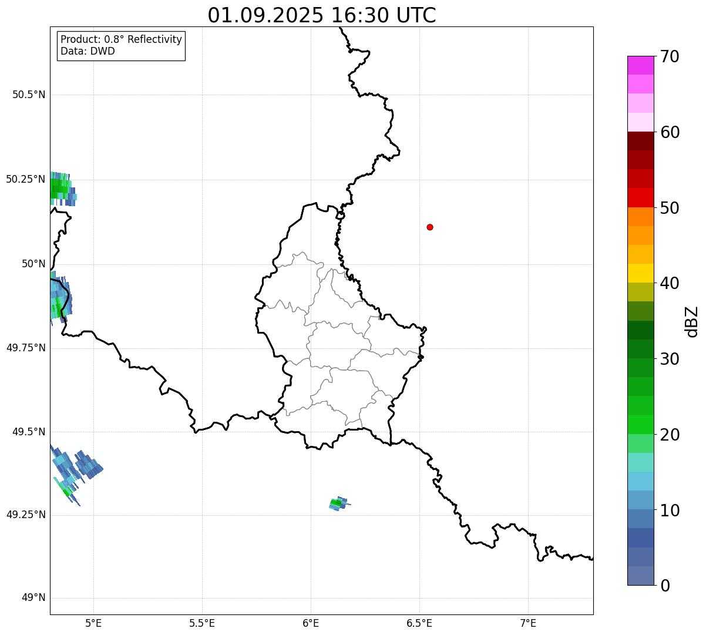Viewport: 706px width, 635px height.
Task: Click the cyan colorbar segment above 10
Action: (x=640, y=481)
